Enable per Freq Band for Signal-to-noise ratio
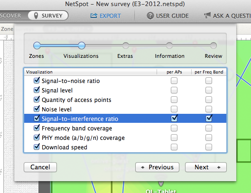Viewport: 251px width, 193px height. point(209,81)
